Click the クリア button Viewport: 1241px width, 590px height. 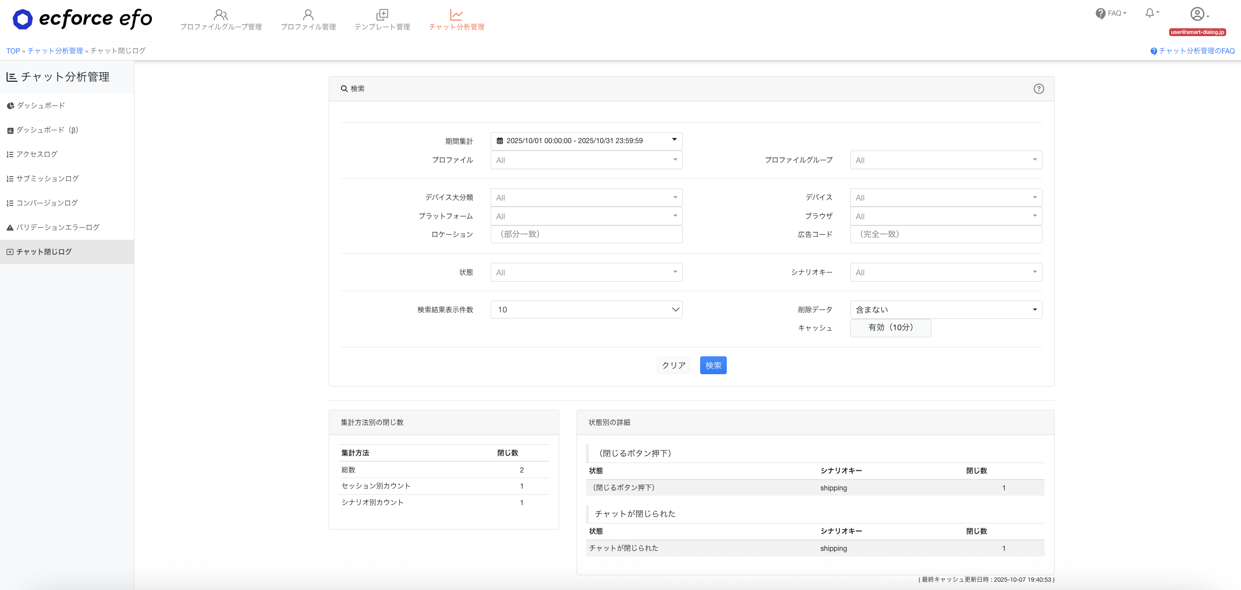pyautogui.click(x=673, y=365)
